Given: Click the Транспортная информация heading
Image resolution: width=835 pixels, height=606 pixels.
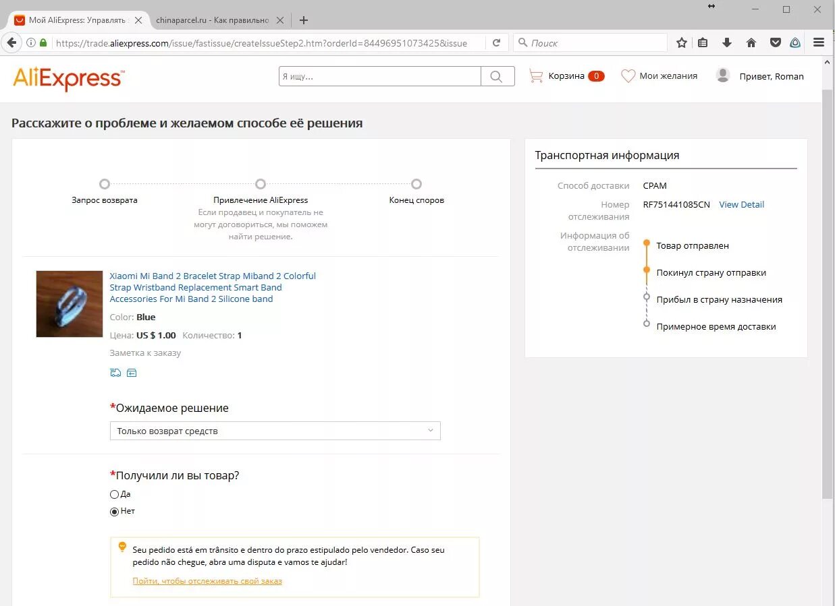Looking at the screenshot, I should click(x=607, y=155).
